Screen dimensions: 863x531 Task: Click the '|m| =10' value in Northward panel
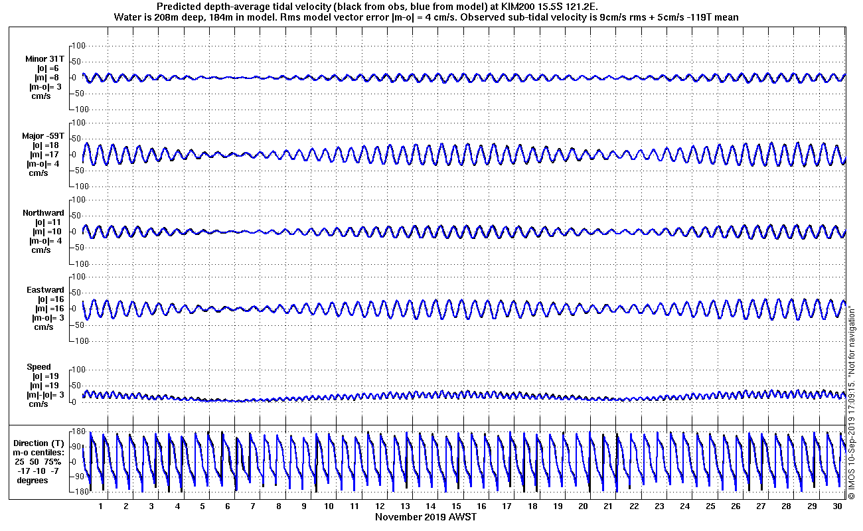click(x=46, y=232)
